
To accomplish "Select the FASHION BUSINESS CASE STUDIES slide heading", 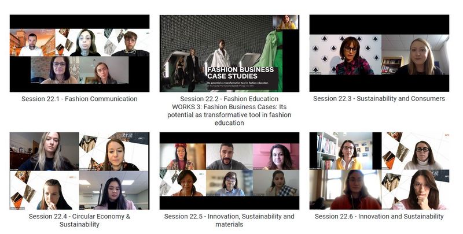I will tap(241, 73).
